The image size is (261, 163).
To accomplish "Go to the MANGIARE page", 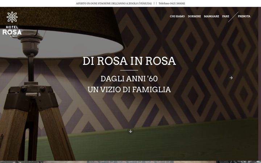I will (211, 16).
